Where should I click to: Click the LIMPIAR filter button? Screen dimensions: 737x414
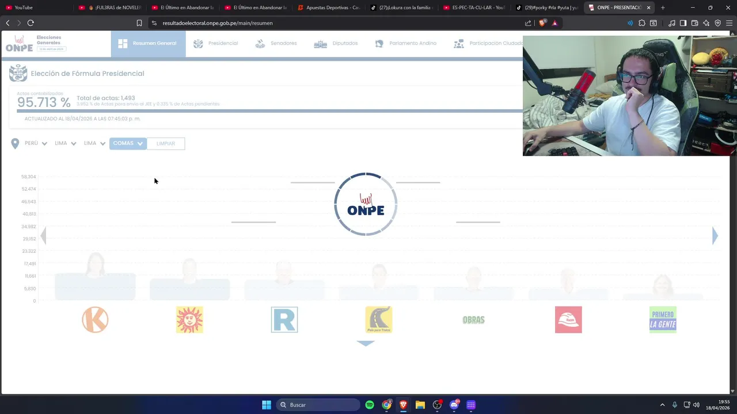166,144
